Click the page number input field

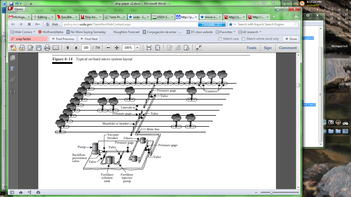tap(86, 48)
